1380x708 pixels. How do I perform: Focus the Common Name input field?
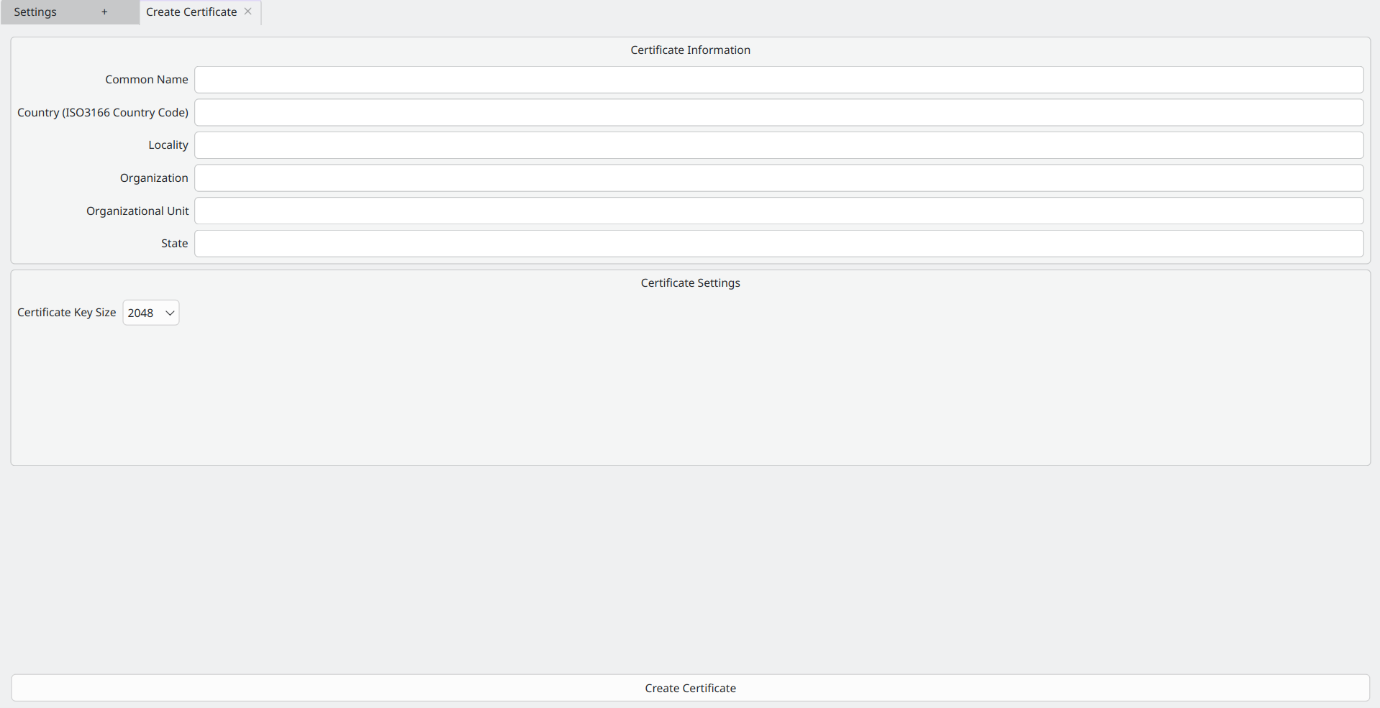778,80
